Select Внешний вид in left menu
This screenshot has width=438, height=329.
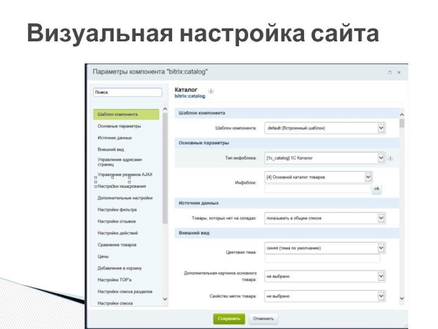(111, 150)
